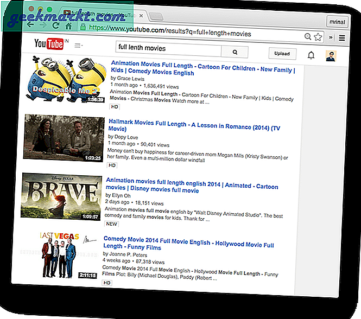
Task: Click the search magnifier button
Action: click(x=235, y=52)
